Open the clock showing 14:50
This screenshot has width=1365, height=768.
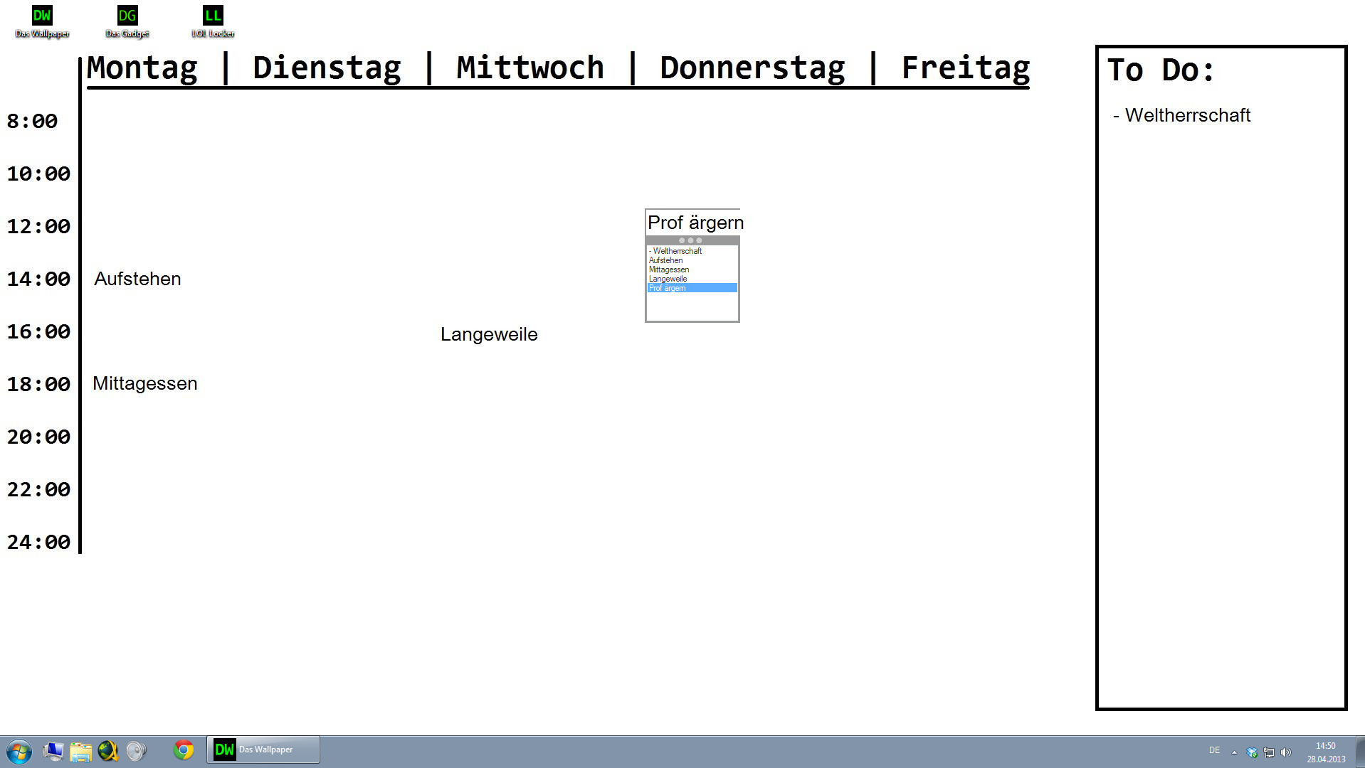1326,752
